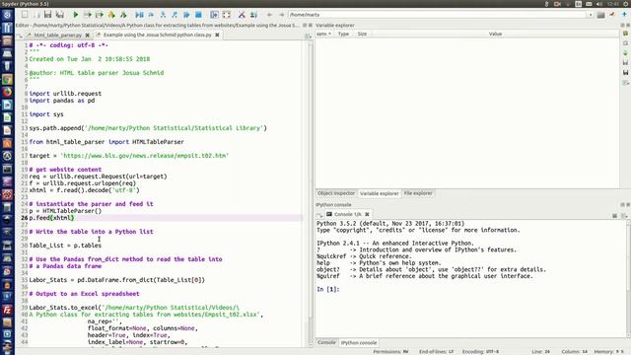The image size is (631, 355).
Task: Switch to html_table_parser.py editor tab
Action: (x=57, y=35)
